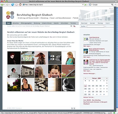
Task: Click the Berufskolleg four-circle logo
Action: pyautogui.click(x=10, y=15)
